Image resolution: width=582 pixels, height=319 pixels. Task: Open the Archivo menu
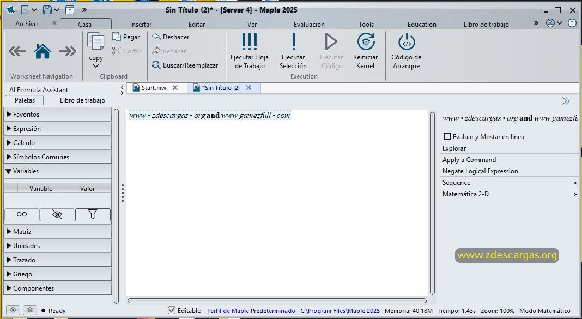[26, 24]
